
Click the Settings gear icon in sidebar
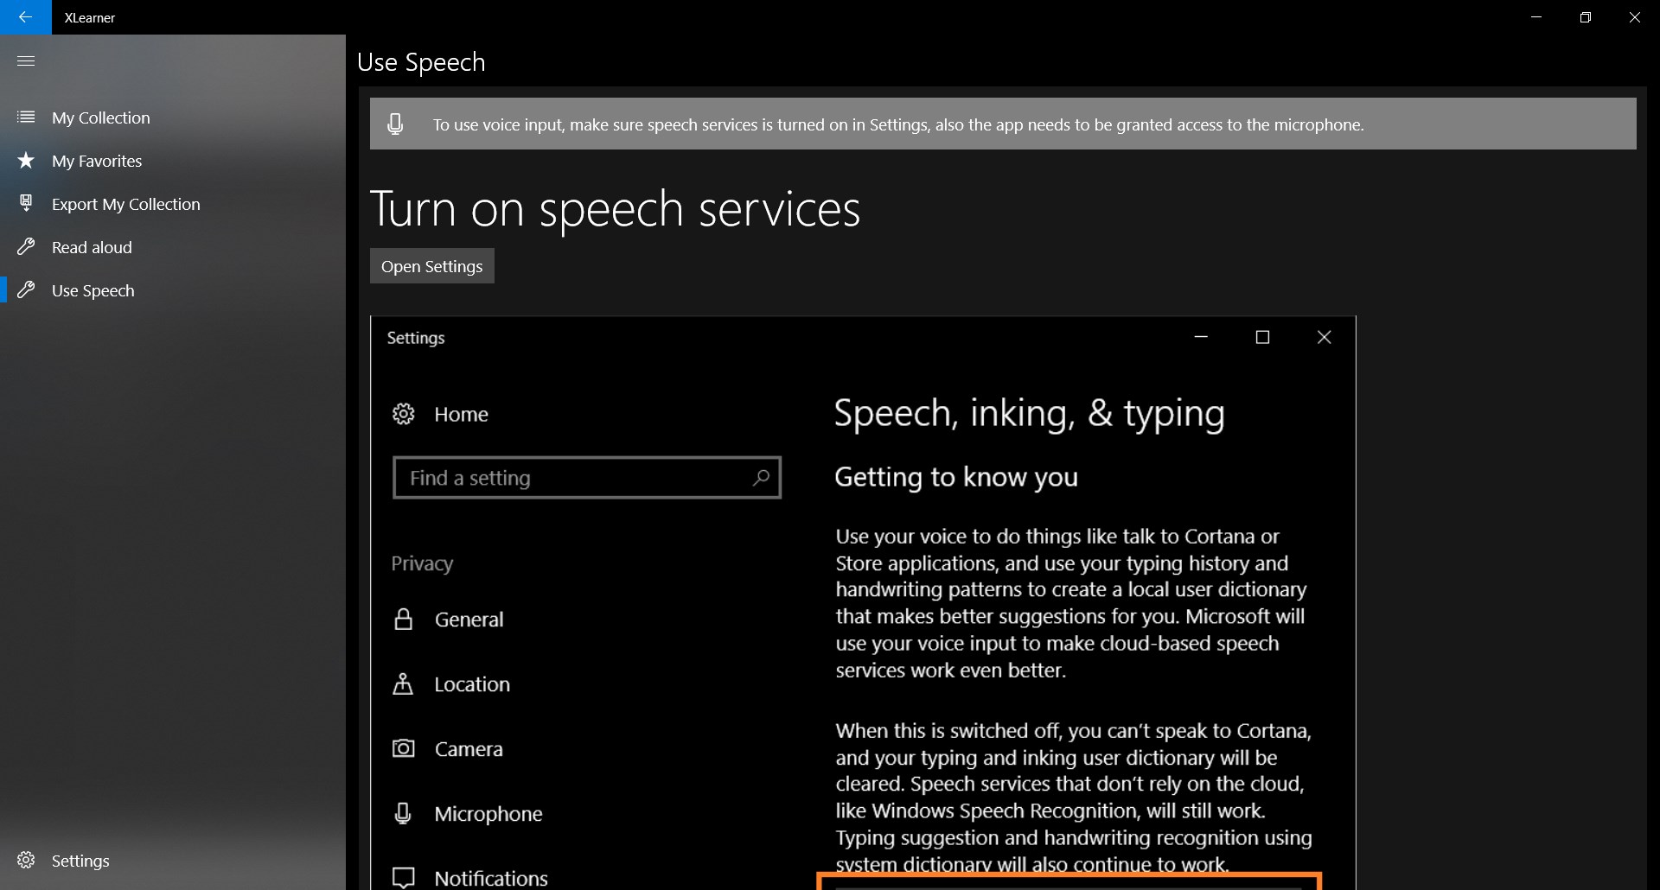[26, 861]
